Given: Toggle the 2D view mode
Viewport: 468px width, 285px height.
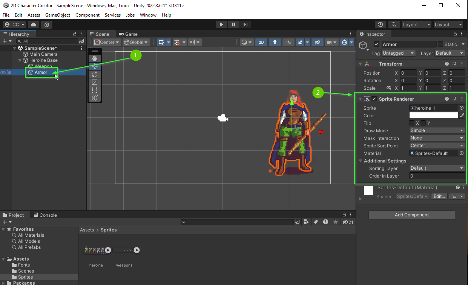Looking at the screenshot, I should point(261,42).
